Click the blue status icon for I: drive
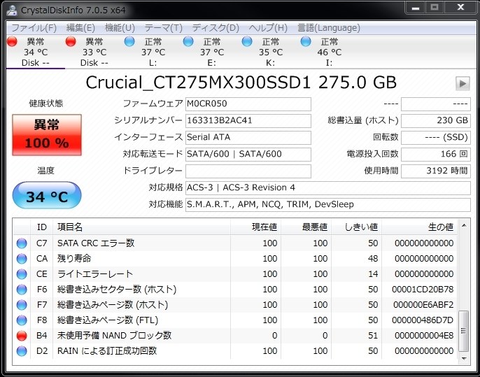This screenshot has height=377, width=480. [306, 41]
